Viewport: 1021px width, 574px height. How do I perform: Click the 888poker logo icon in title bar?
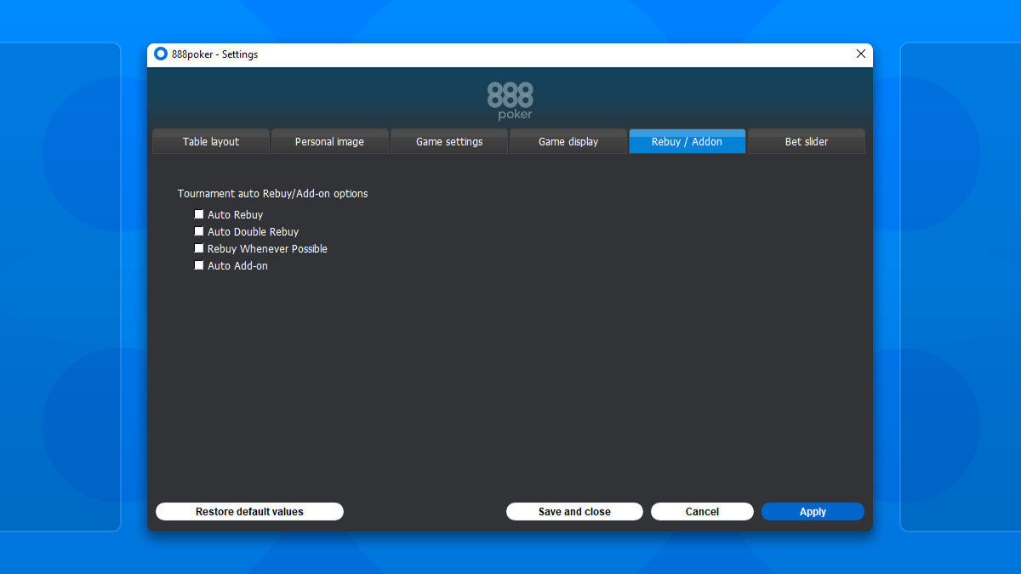(160, 54)
